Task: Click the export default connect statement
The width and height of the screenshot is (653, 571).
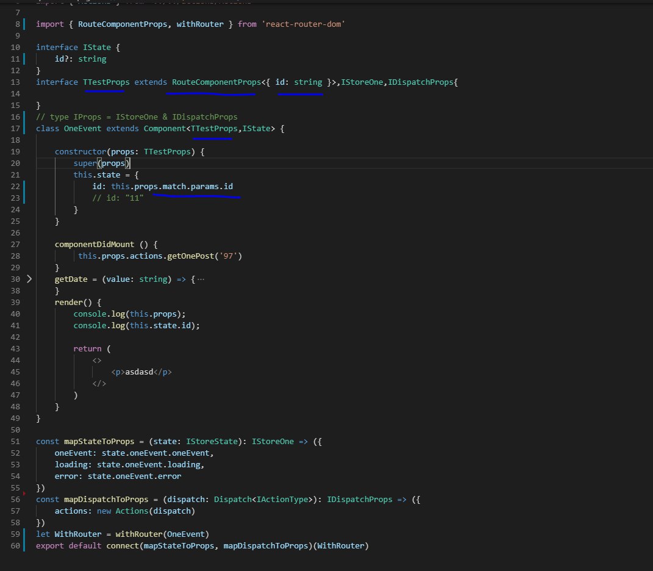Action: click(122, 545)
